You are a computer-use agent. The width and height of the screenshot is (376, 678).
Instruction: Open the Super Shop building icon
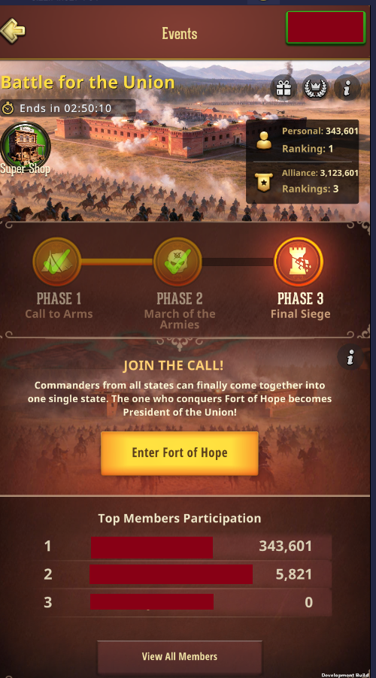pyautogui.click(x=26, y=147)
